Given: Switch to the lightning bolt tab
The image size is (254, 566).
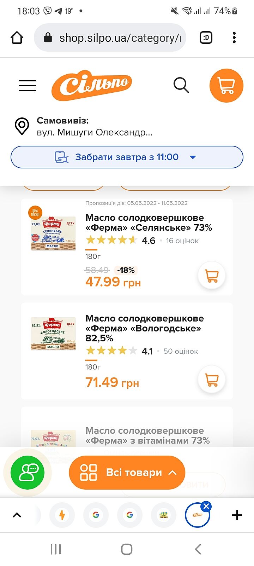Looking at the screenshot, I should coord(62,515).
